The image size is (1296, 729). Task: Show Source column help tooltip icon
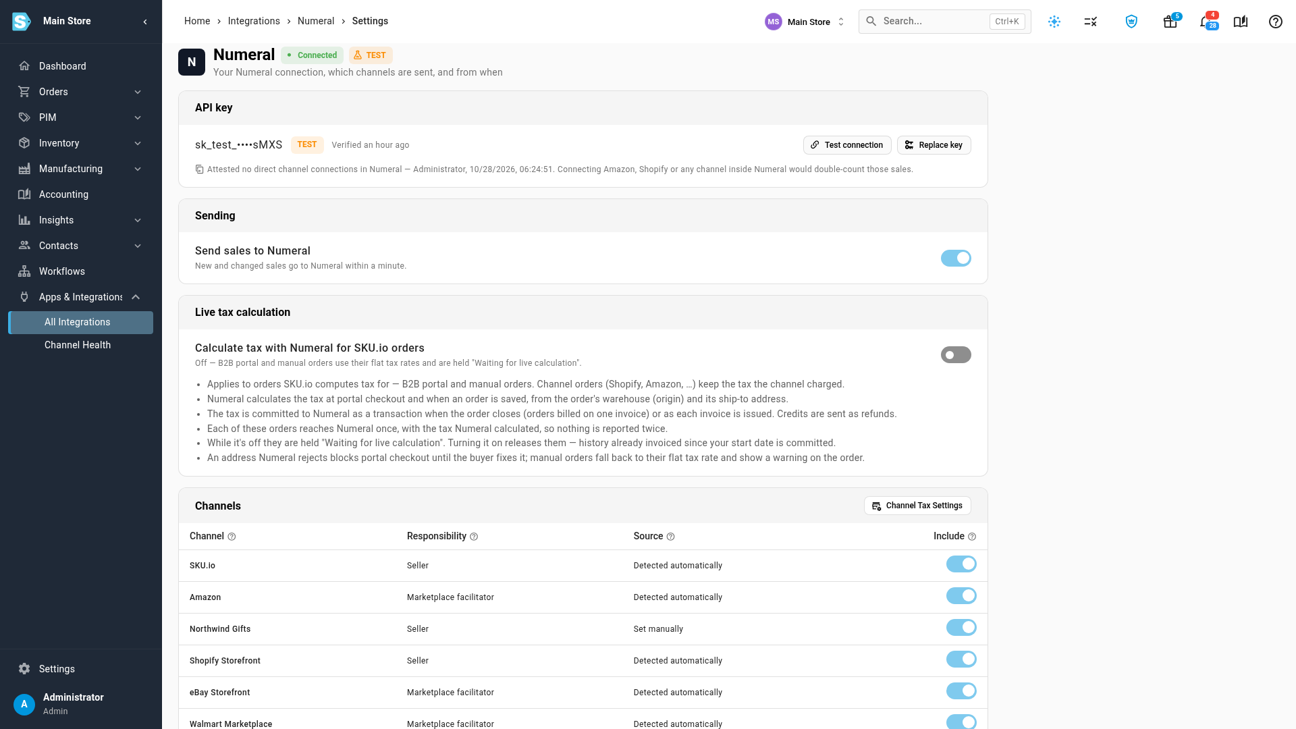670,537
